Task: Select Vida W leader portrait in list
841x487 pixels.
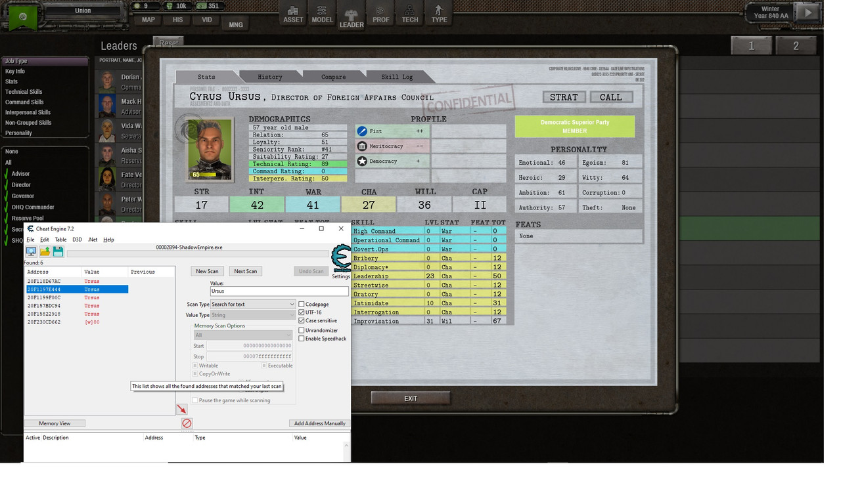Action: coord(107,131)
